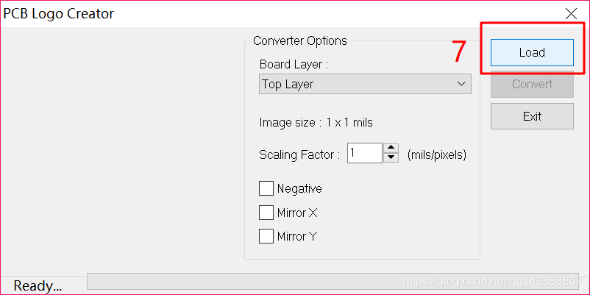The width and height of the screenshot is (590, 295).
Task: Focus the Scaling Factor value field
Action: [365, 153]
